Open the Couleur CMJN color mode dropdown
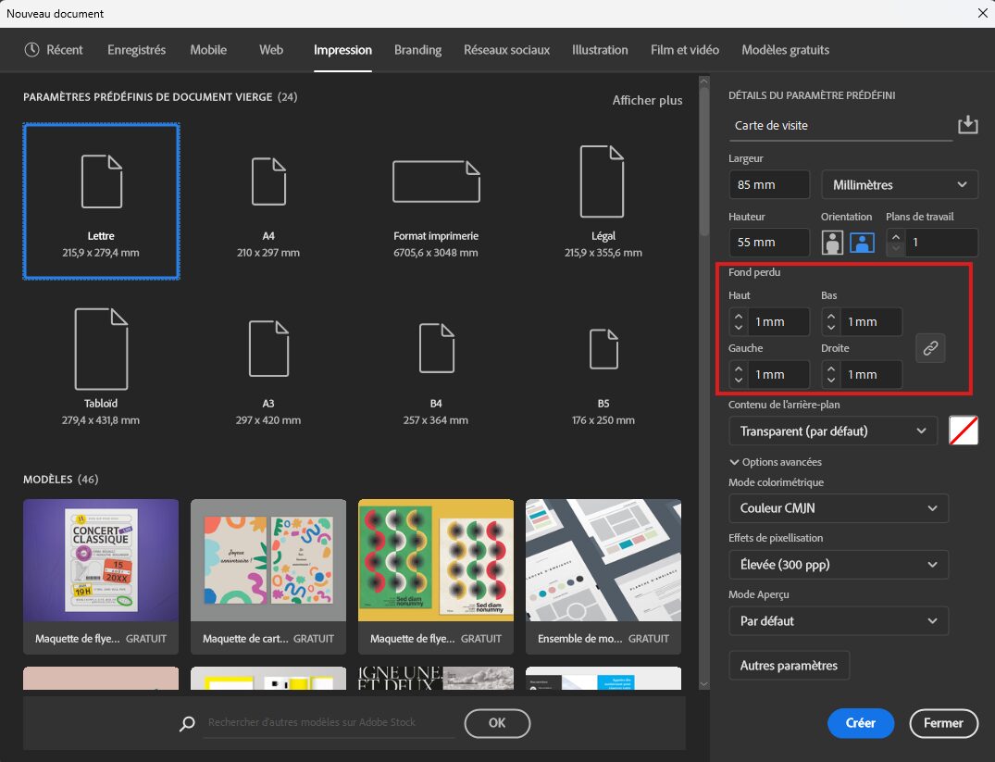Image resolution: width=995 pixels, height=762 pixels. pyautogui.click(x=839, y=508)
